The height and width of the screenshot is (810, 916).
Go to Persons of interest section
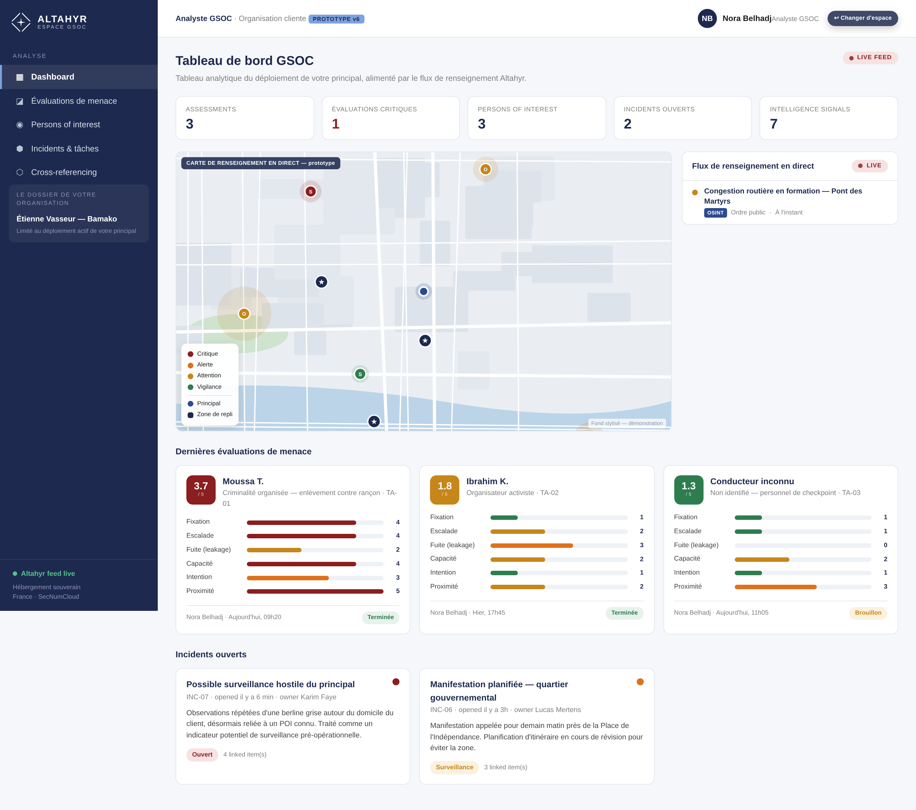pyautogui.click(x=79, y=125)
